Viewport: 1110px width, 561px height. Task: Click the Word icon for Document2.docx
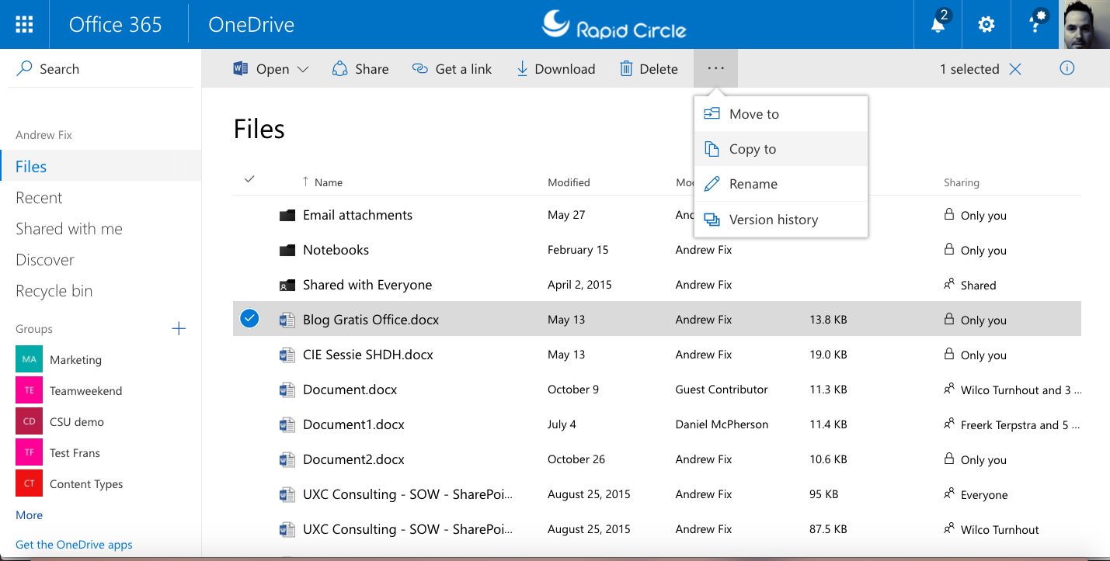click(287, 459)
